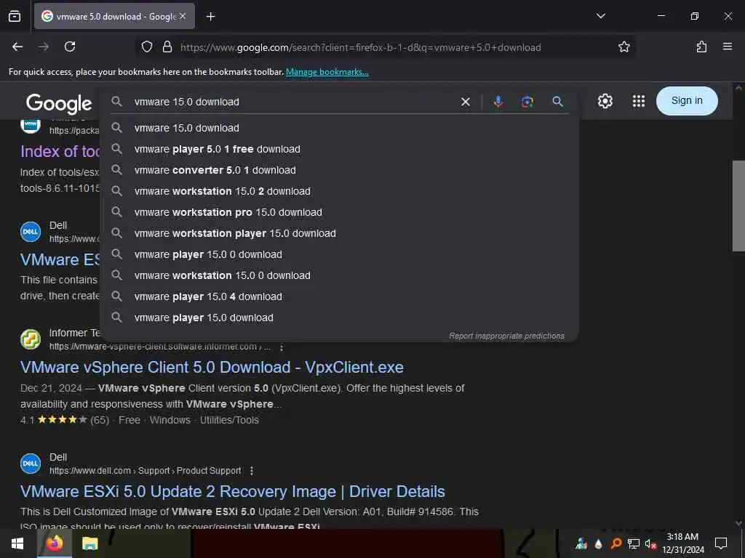Image resolution: width=745 pixels, height=558 pixels.
Task: Bookmark this page with the star icon
Action: tap(624, 46)
